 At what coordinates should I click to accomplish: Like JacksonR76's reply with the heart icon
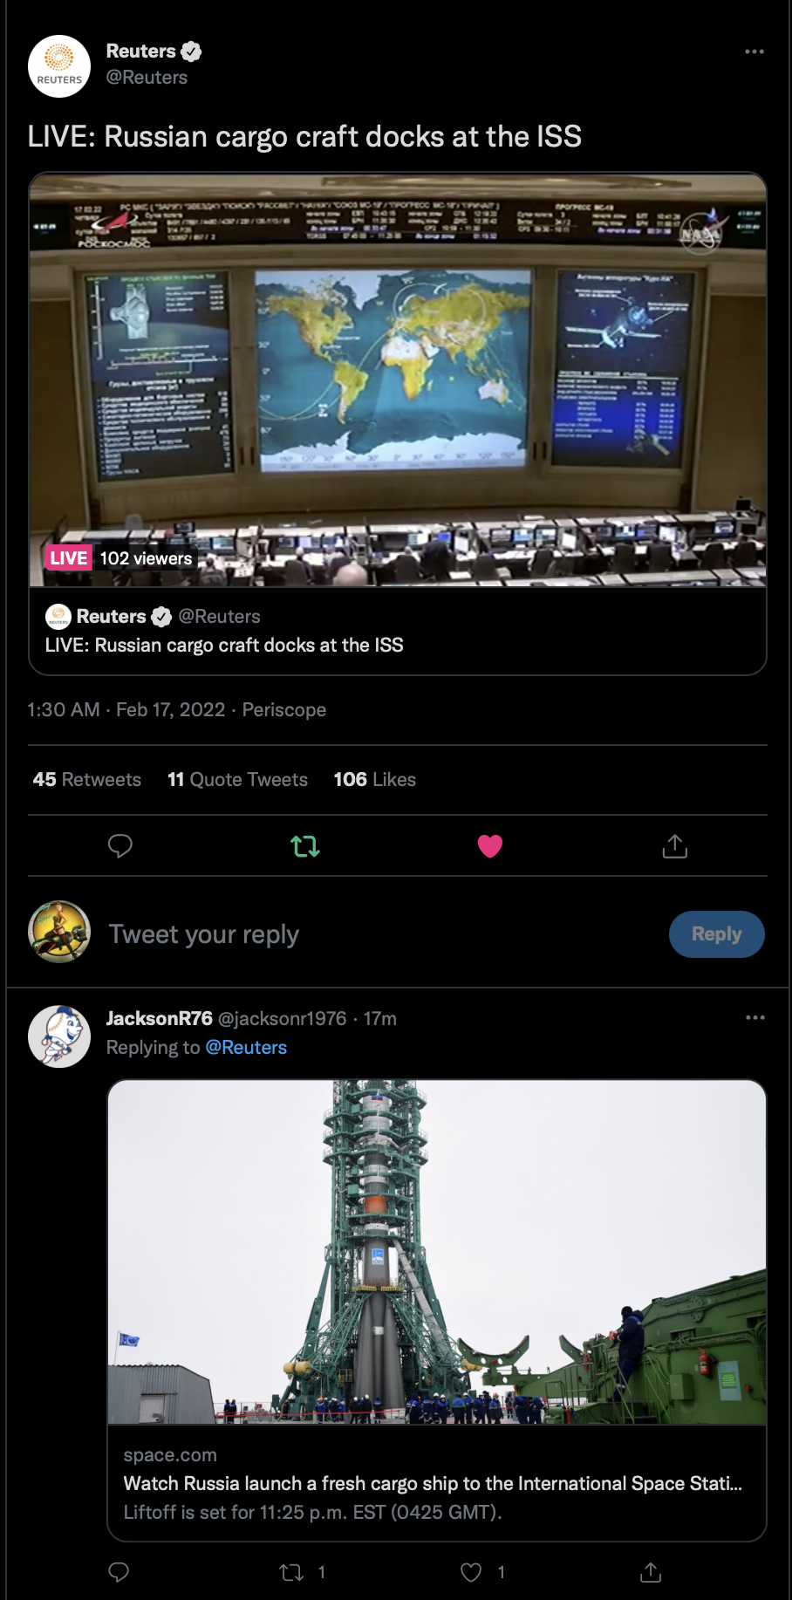(471, 1572)
